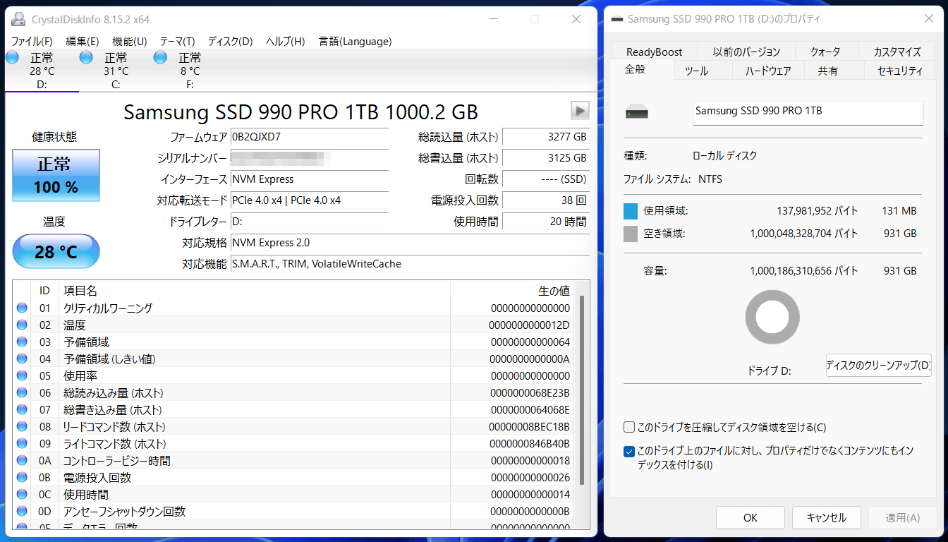Open the ディスク(D) menu
The image size is (948, 542).
230,42
